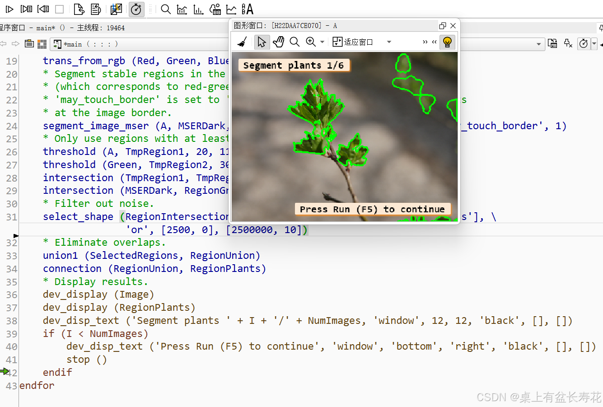Select the pointer tool in graphics window
This screenshot has height=407, width=603.
pyautogui.click(x=262, y=42)
